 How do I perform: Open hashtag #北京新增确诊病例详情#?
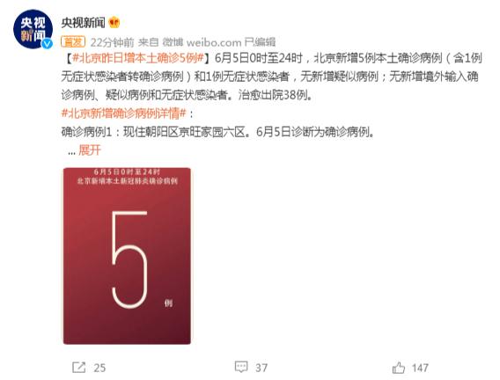[x=124, y=113]
